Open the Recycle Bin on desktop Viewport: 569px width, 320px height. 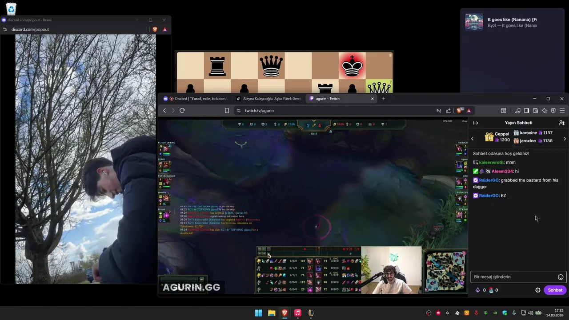(11, 8)
